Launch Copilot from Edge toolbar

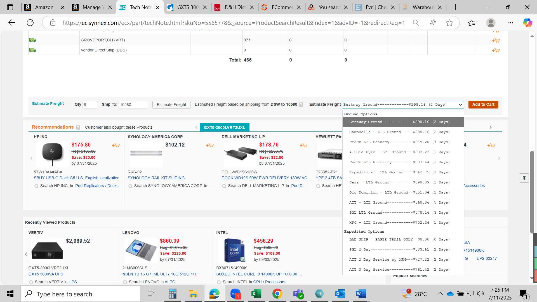click(x=528, y=23)
